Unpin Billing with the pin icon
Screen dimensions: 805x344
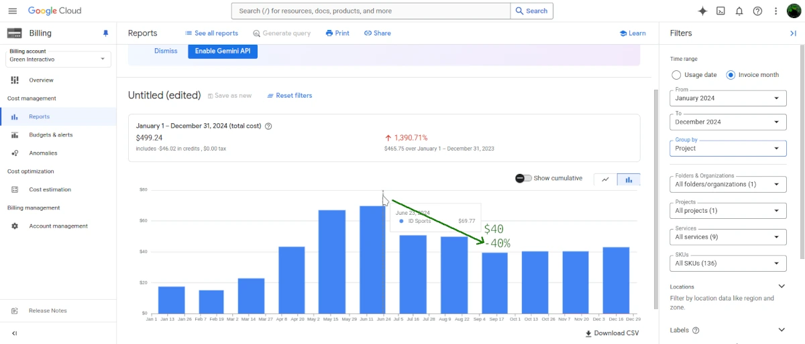[105, 33]
